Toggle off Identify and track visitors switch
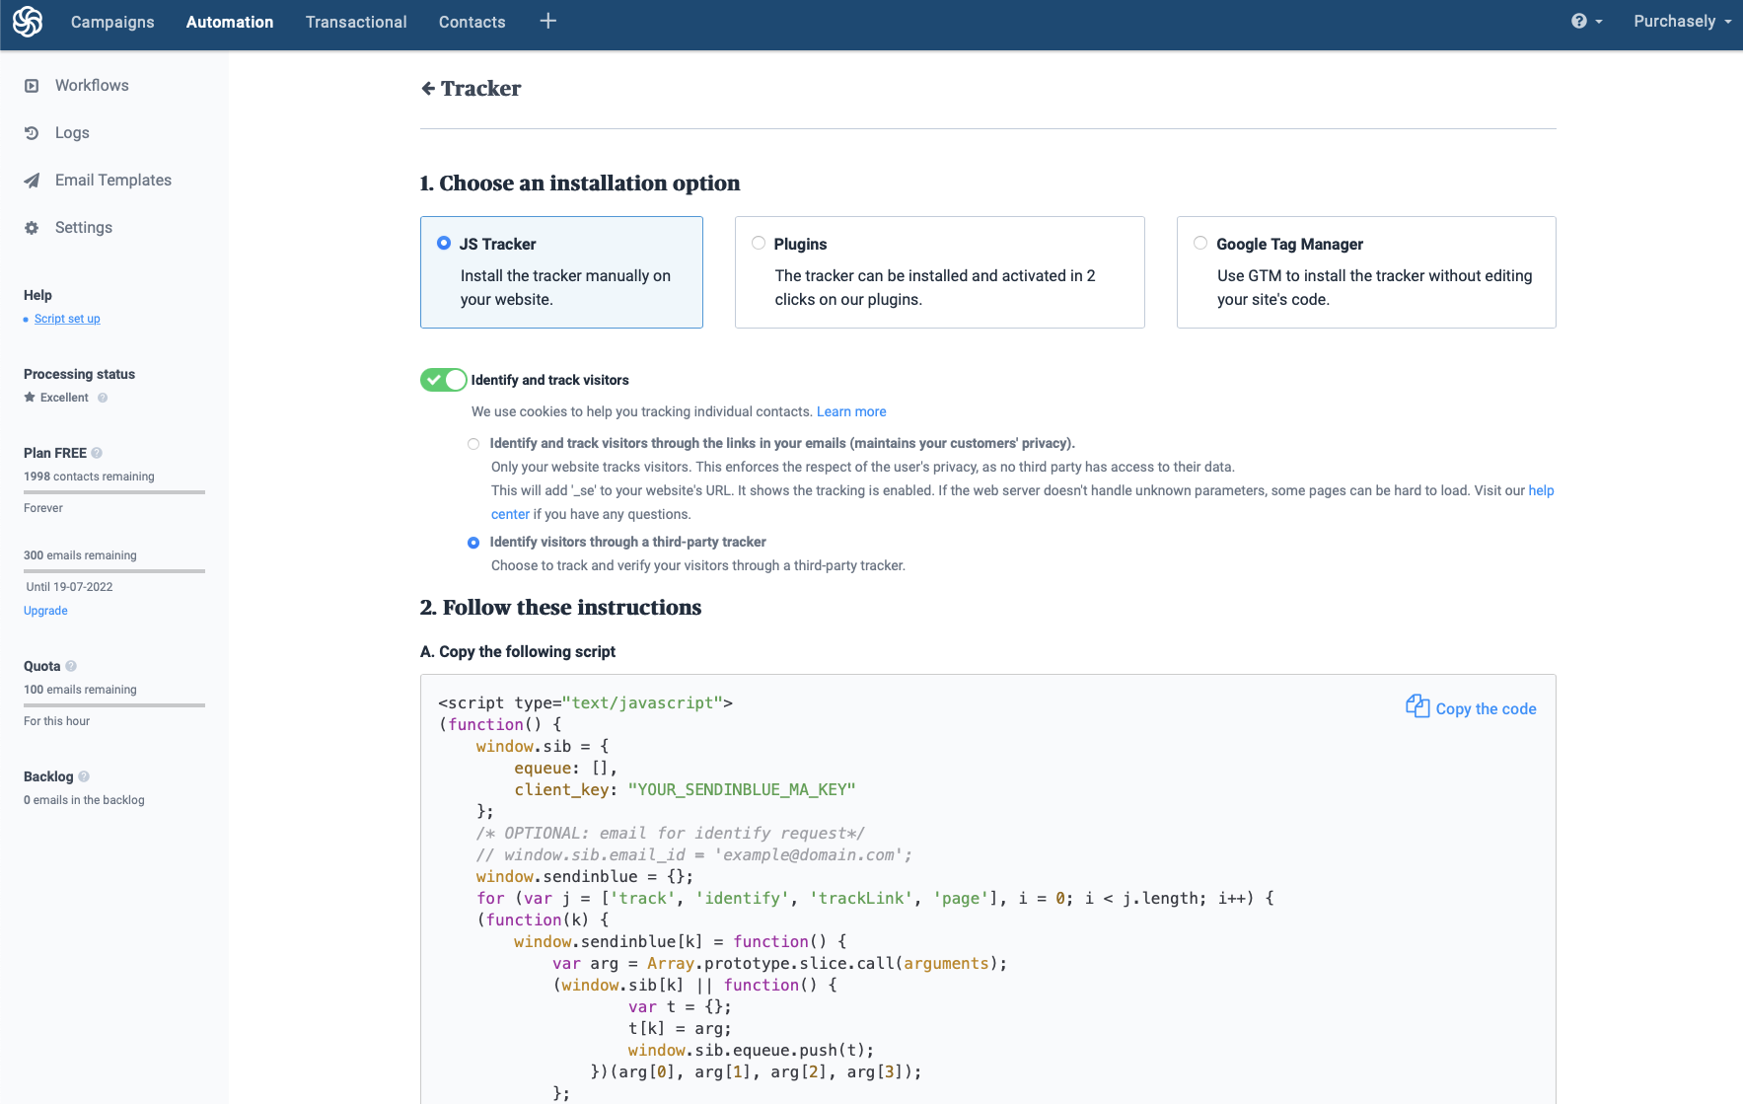 (443, 380)
